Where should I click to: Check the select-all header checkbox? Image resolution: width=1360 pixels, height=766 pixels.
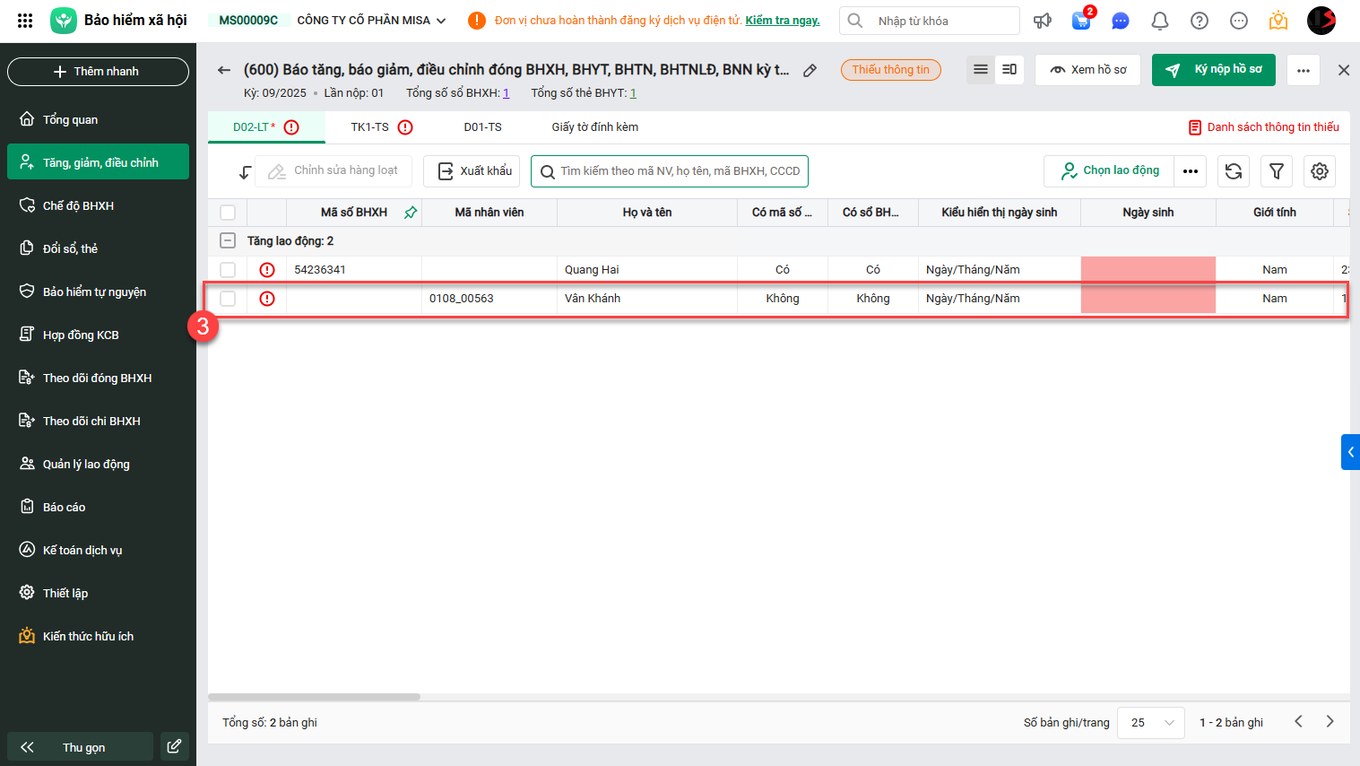pos(228,213)
